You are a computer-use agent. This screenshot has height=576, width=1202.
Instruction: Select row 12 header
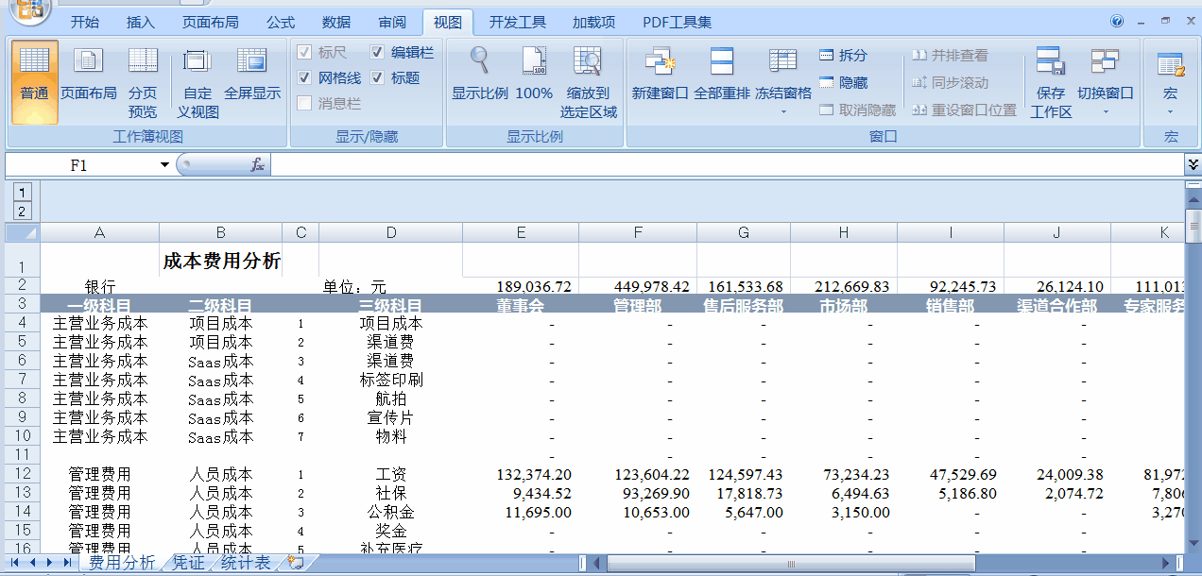[23, 474]
